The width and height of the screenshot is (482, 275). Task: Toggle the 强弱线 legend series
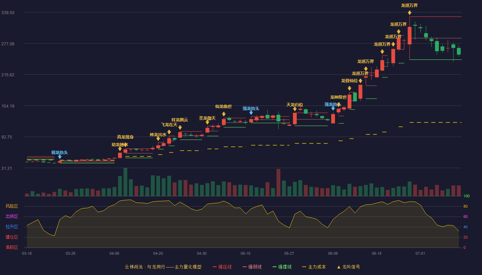(252, 267)
